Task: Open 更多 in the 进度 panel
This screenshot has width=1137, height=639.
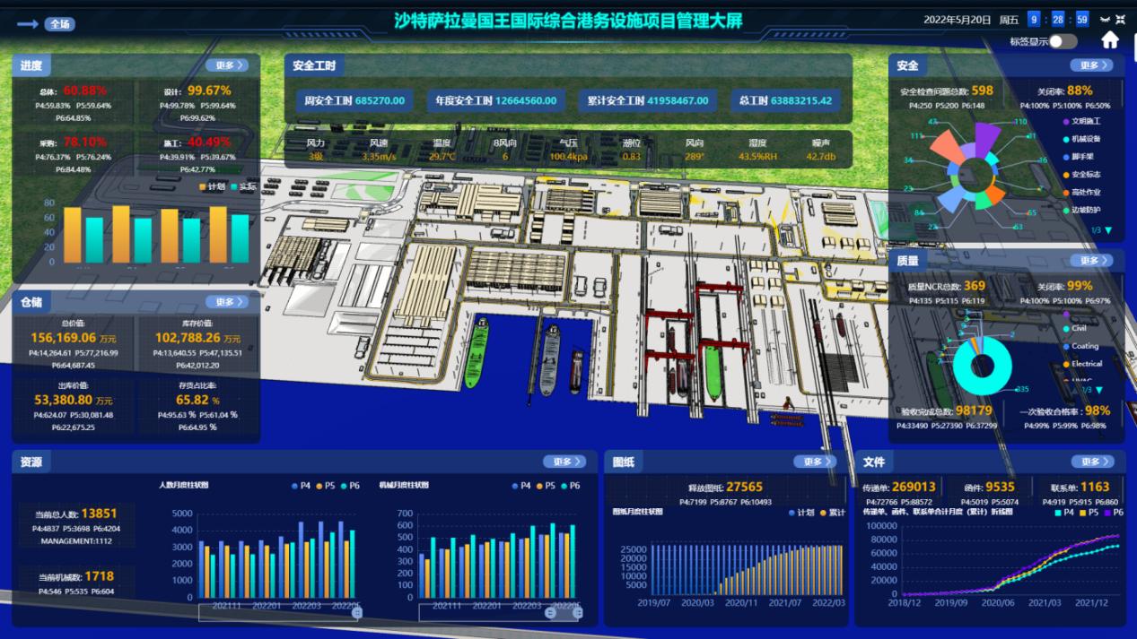Action: [226, 65]
